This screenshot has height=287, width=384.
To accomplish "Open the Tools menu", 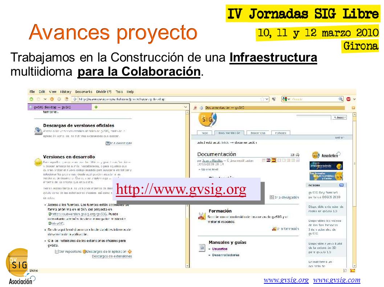I will click(119, 92).
